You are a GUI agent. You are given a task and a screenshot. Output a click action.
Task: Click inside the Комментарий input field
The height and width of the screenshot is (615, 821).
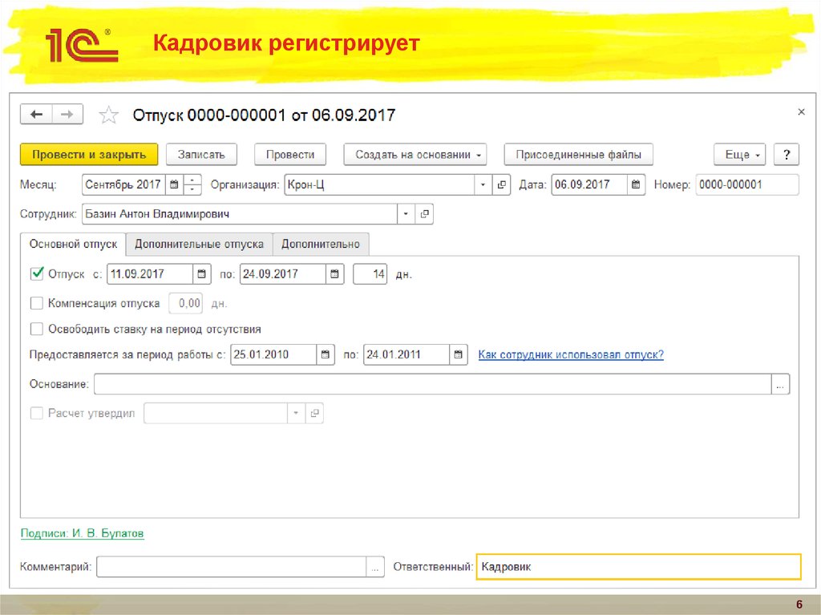click(x=233, y=566)
